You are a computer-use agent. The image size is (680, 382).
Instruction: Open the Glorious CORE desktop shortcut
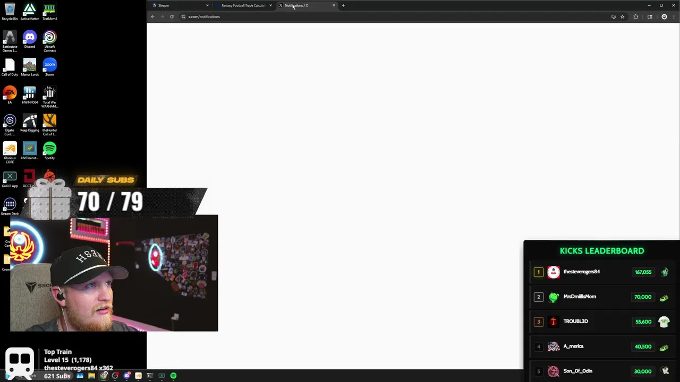(x=10, y=153)
